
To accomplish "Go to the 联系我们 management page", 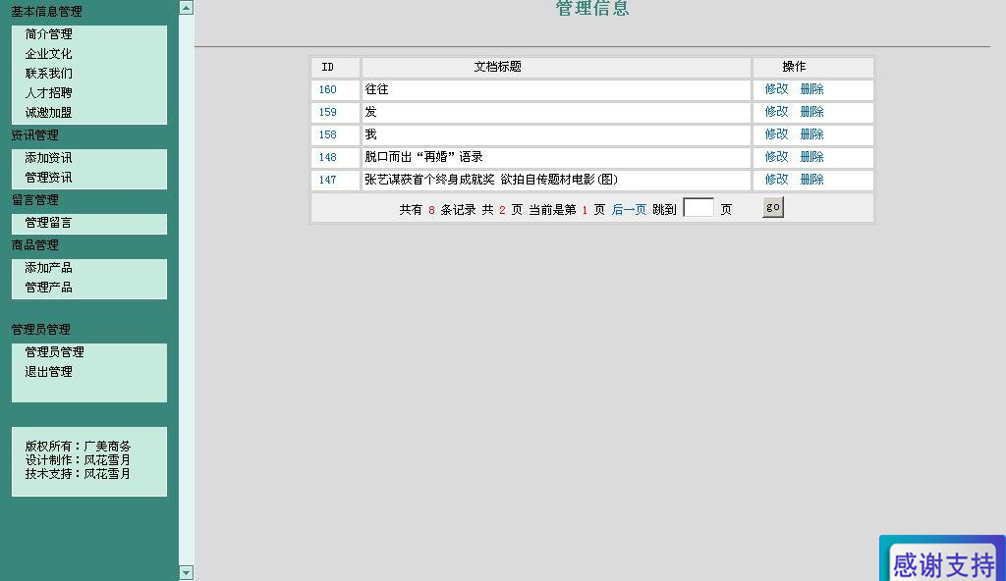I will point(49,73).
